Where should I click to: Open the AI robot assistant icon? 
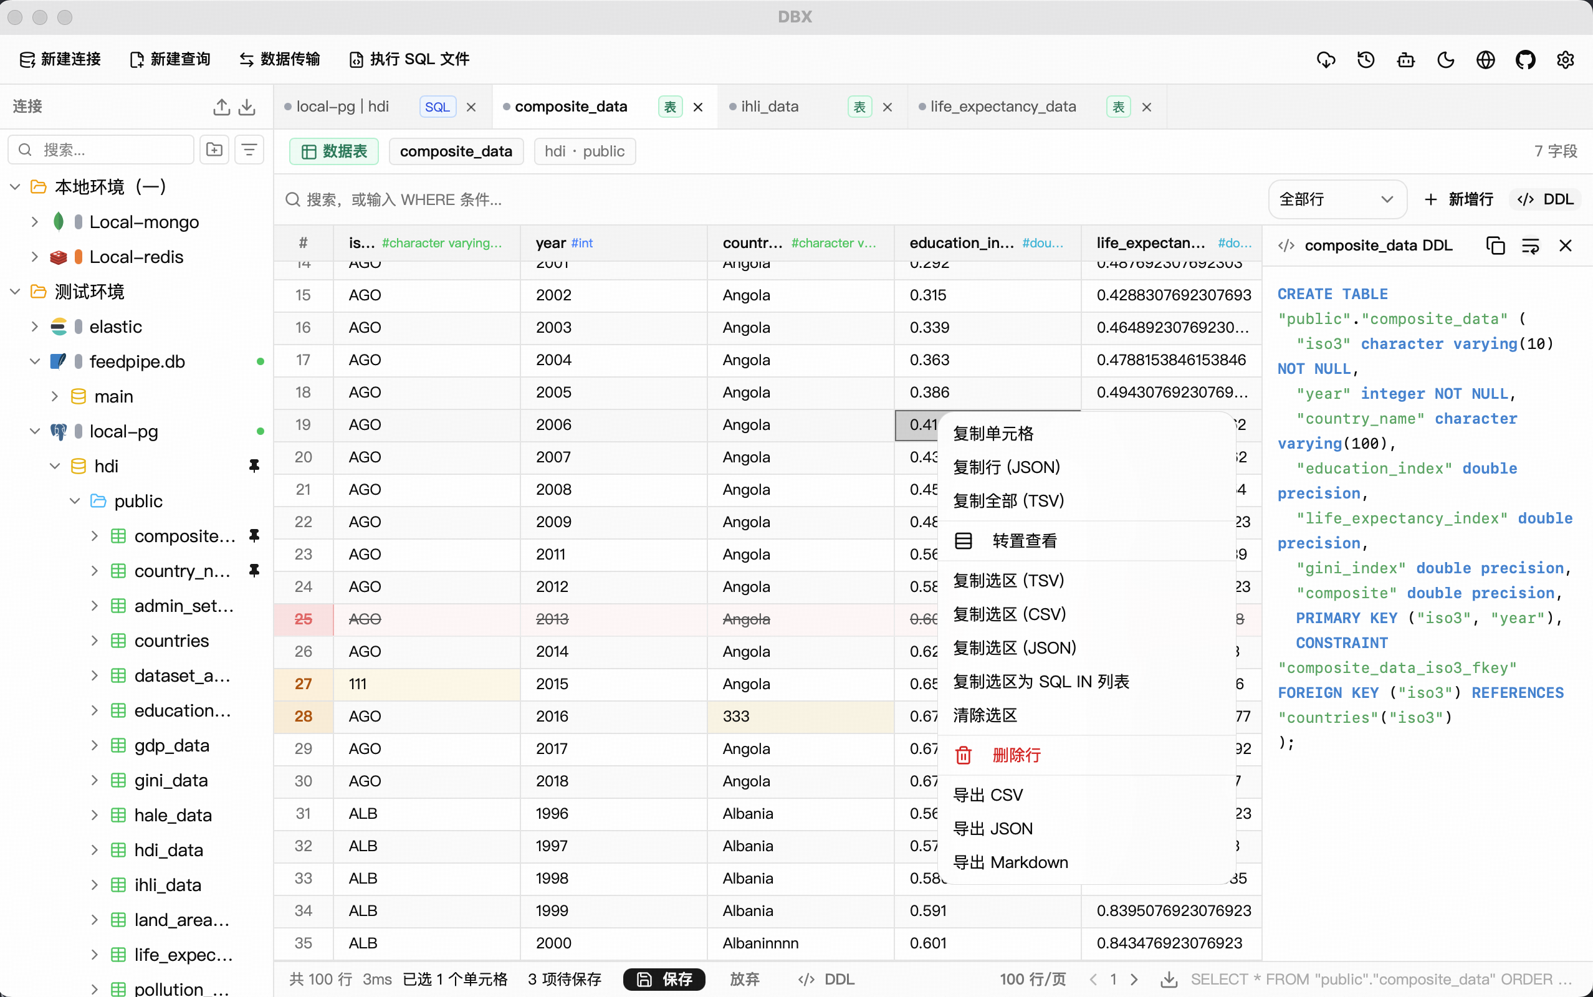click(1406, 59)
